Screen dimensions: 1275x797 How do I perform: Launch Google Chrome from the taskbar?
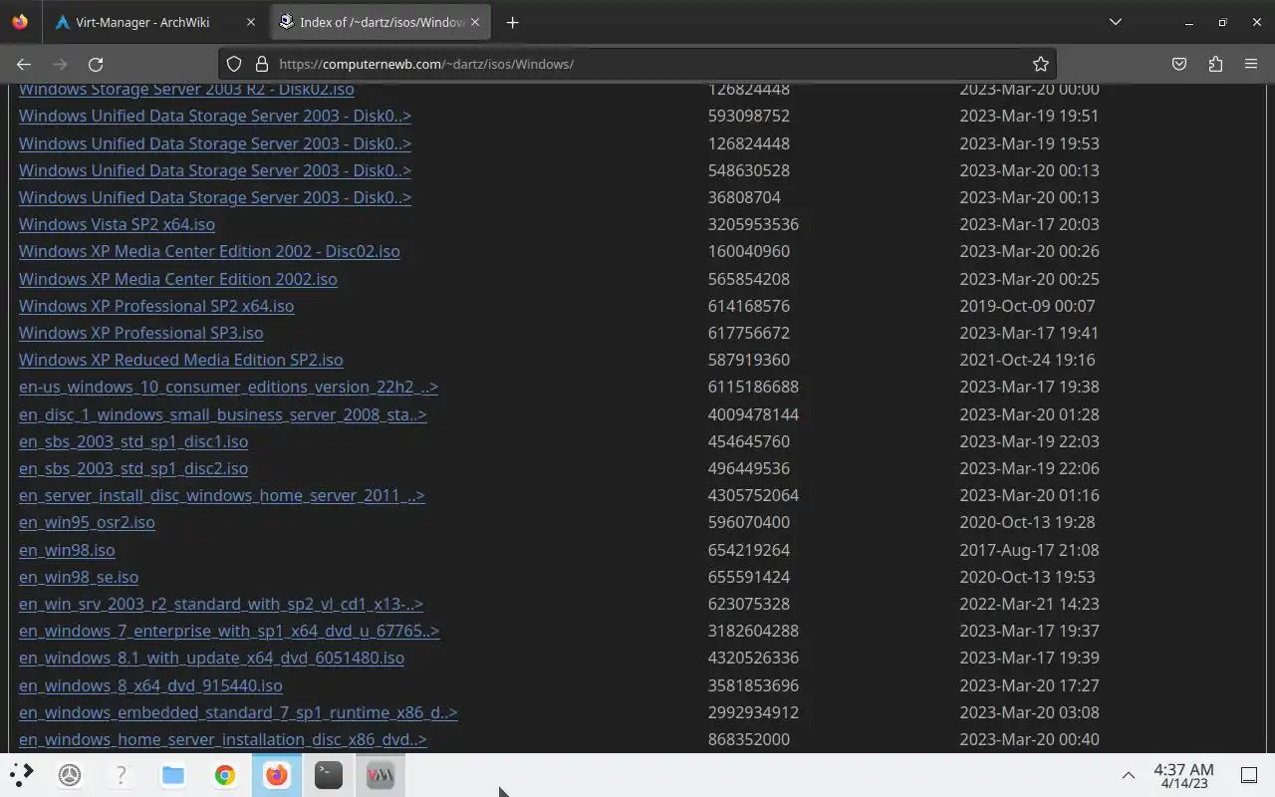[x=225, y=774]
